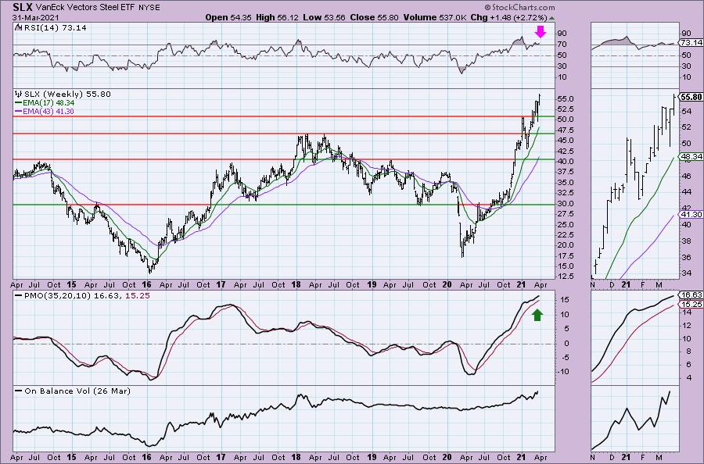Viewport: 704px width, 464px height.
Task: Click the boxed 15.25 PMO signal tag in the side panel
Action: 691,305
